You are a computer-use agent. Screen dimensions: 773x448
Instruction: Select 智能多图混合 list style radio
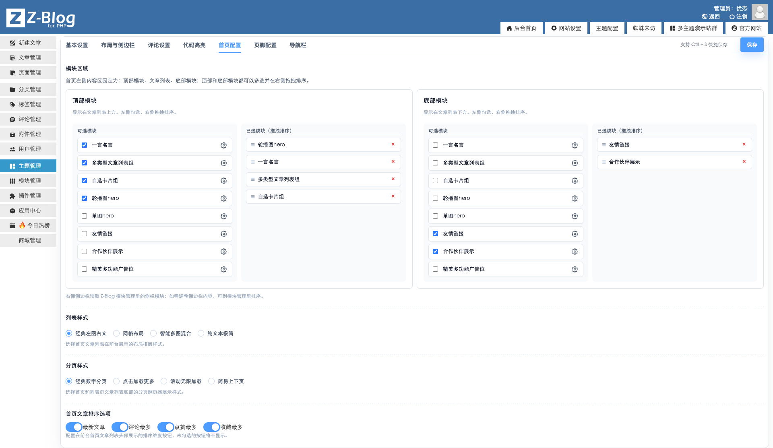(x=153, y=333)
